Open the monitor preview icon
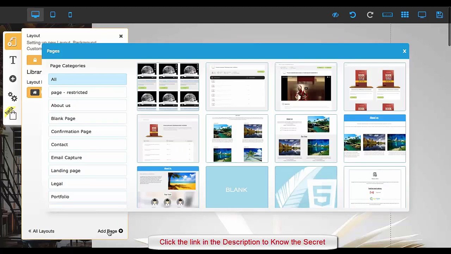 tap(422, 15)
